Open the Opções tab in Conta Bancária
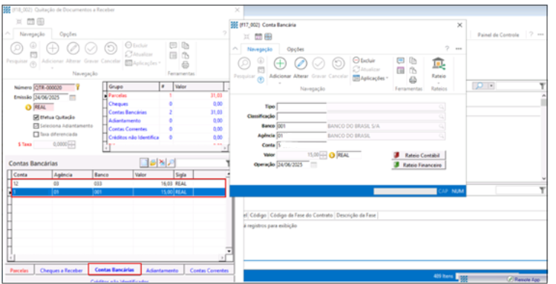This screenshot has width=556, height=284. (295, 49)
